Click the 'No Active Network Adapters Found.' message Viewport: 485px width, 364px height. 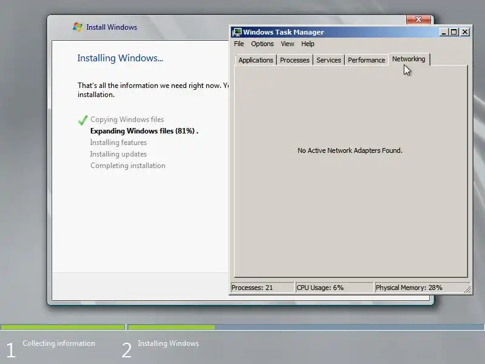[350, 150]
